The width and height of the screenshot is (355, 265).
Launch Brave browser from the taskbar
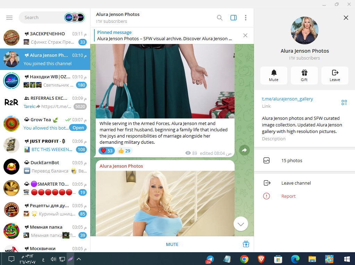pyautogui.click(x=261, y=259)
